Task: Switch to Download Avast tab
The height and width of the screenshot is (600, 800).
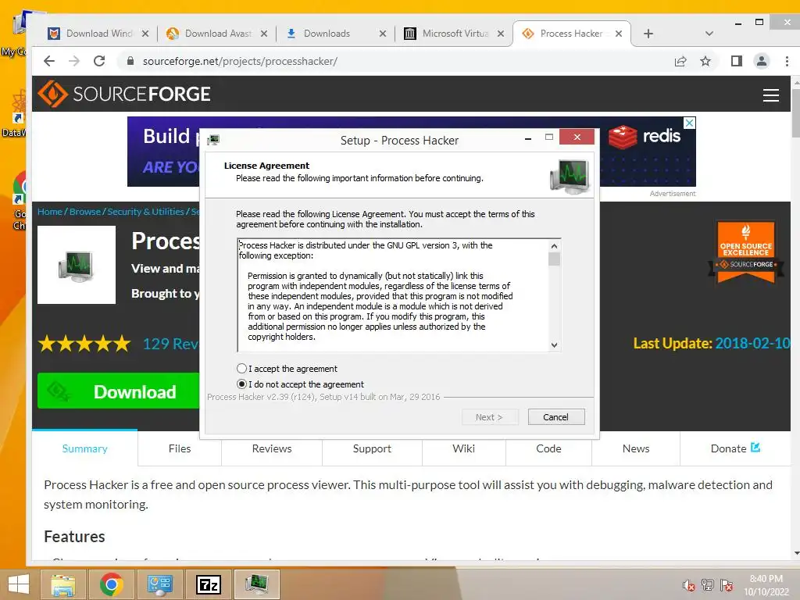Action: point(217,34)
